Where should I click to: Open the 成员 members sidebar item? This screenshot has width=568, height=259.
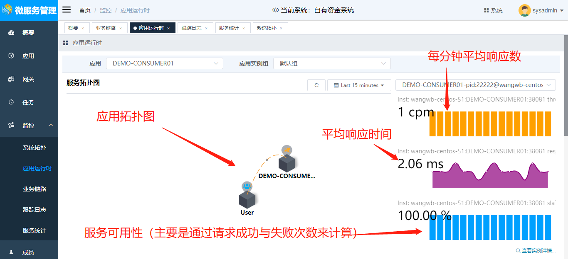click(28, 252)
